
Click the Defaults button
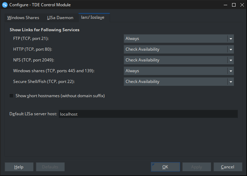point(50,167)
